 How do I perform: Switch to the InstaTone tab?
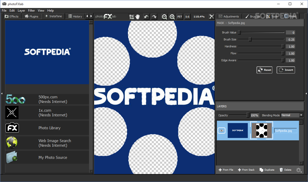coord(54,16)
